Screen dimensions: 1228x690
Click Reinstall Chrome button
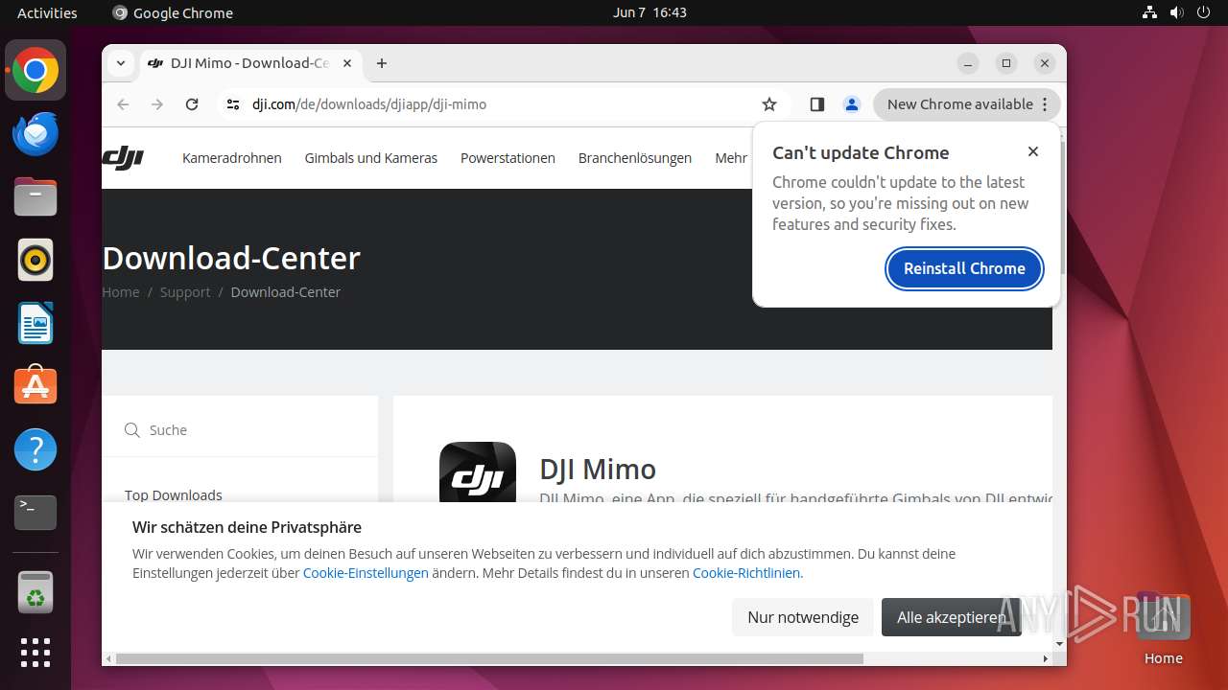pyautogui.click(x=964, y=268)
